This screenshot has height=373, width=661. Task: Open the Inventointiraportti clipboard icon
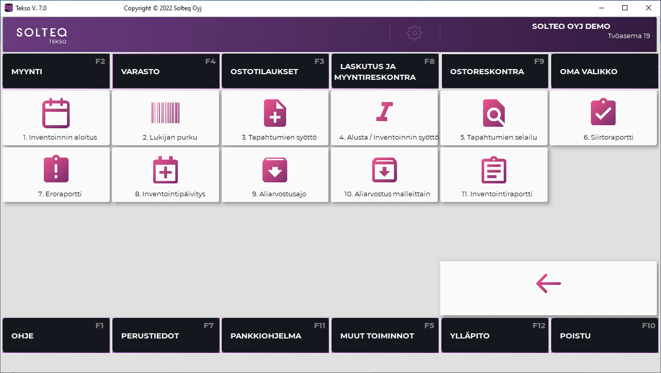point(493,169)
